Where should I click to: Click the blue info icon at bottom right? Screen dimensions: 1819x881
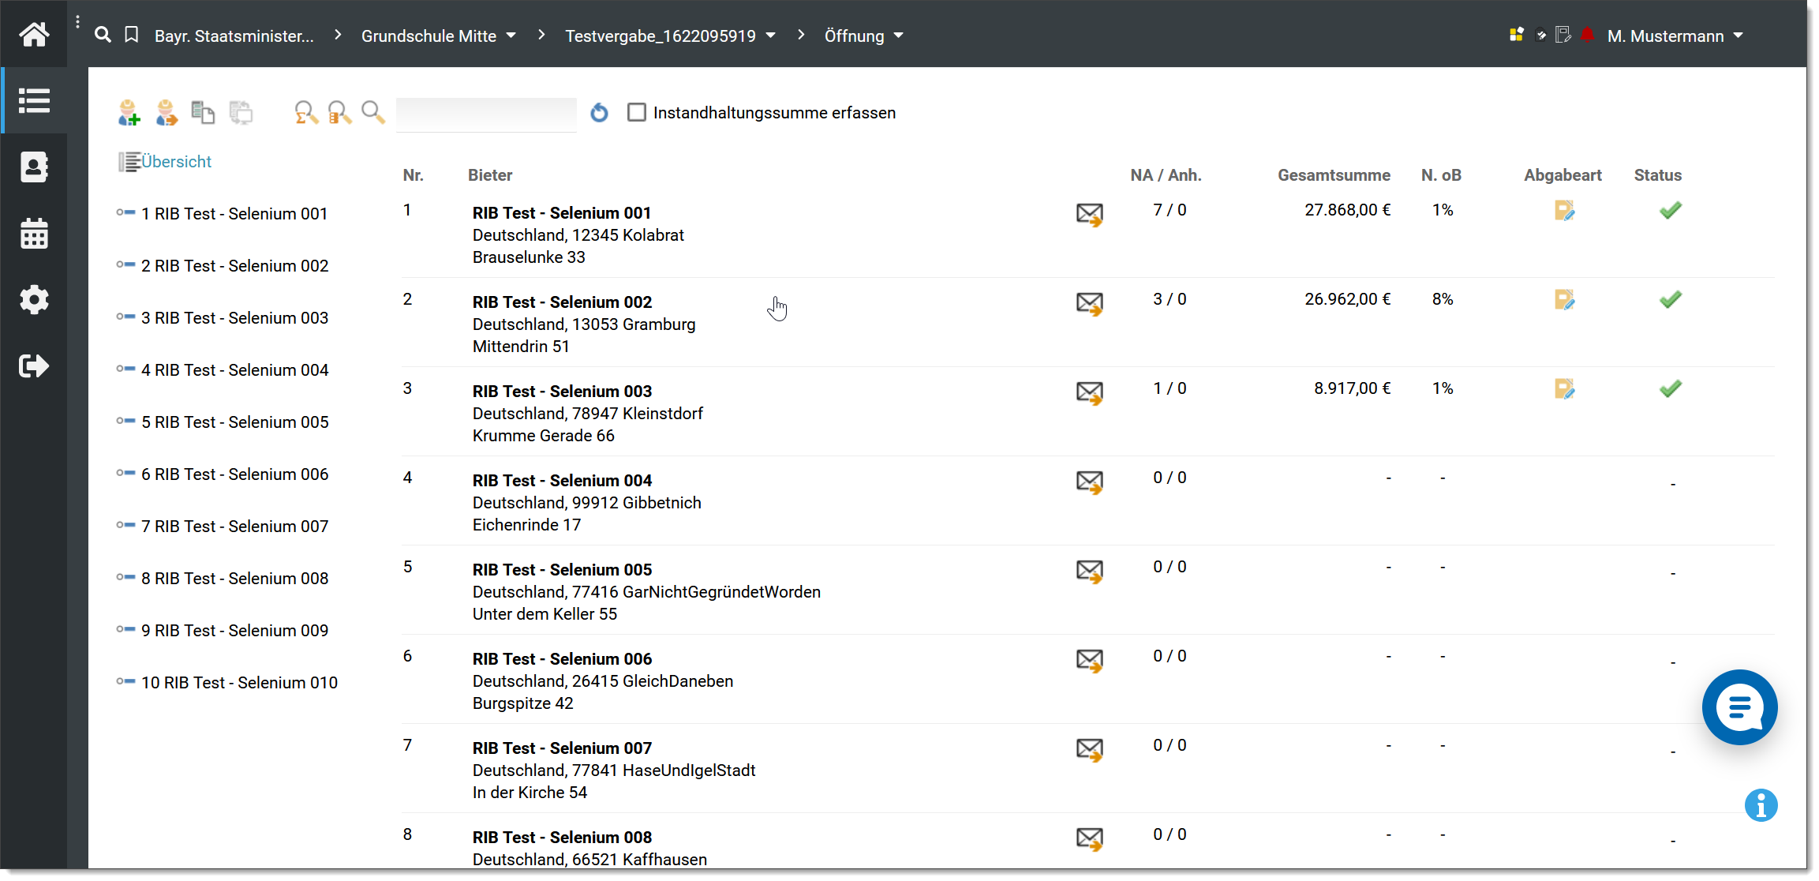1761,806
